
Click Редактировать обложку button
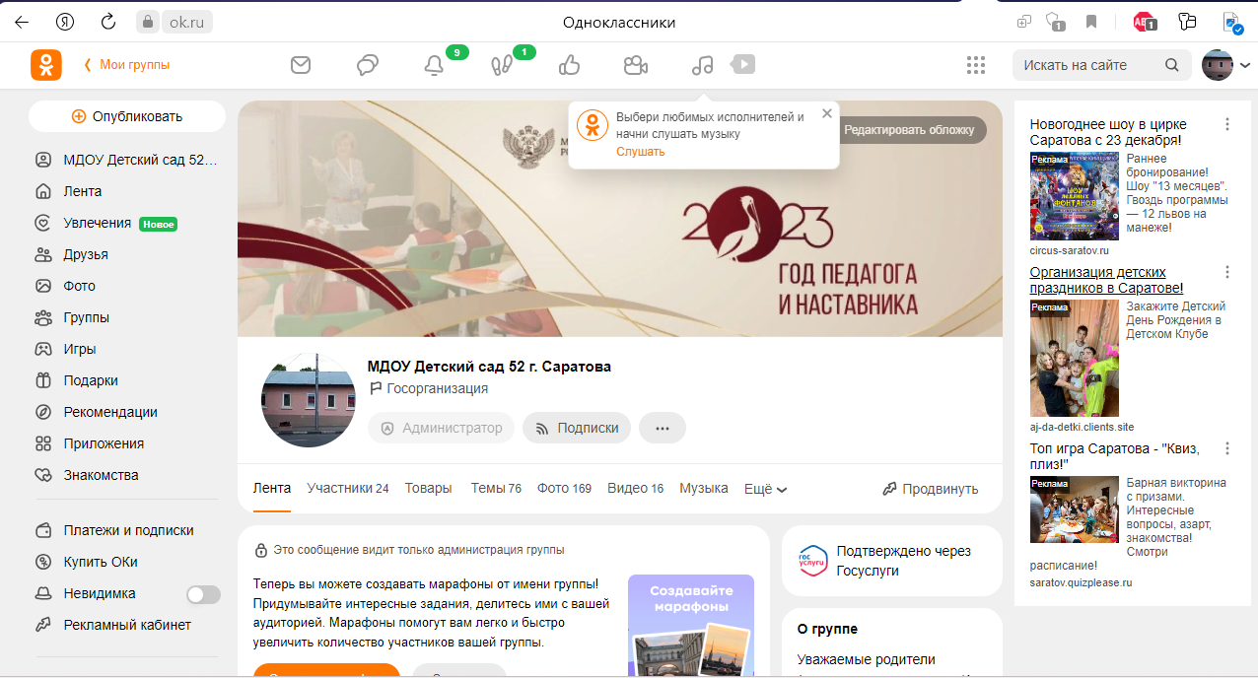[909, 130]
